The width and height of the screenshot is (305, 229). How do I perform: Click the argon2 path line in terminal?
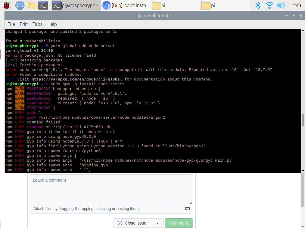(85, 117)
